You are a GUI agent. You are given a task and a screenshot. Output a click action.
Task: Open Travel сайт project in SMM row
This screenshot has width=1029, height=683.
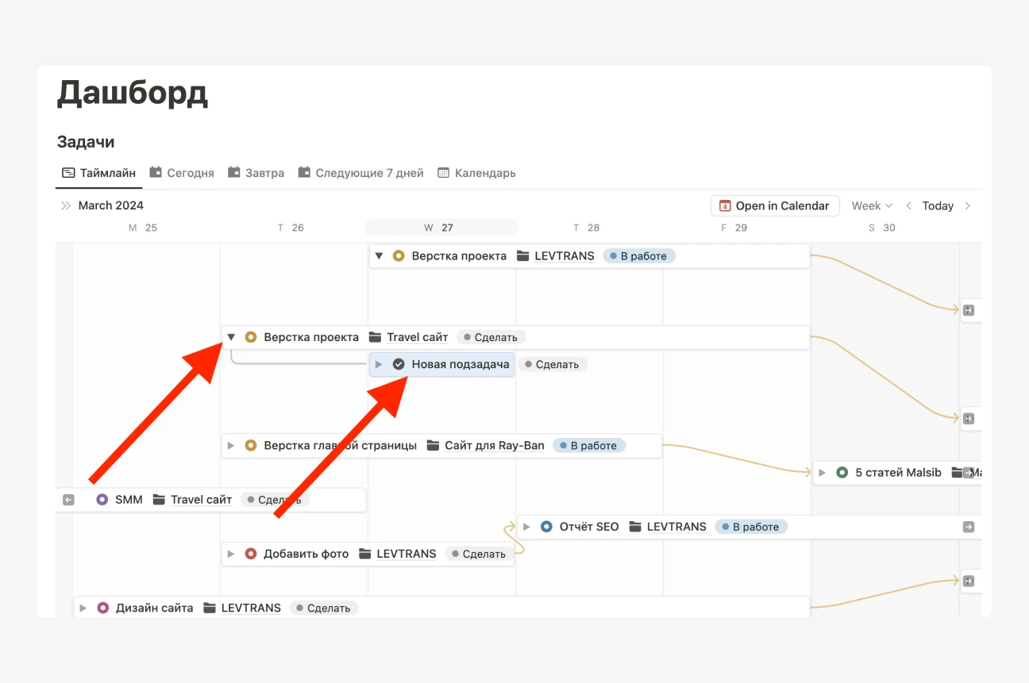click(x=202, y=500)
